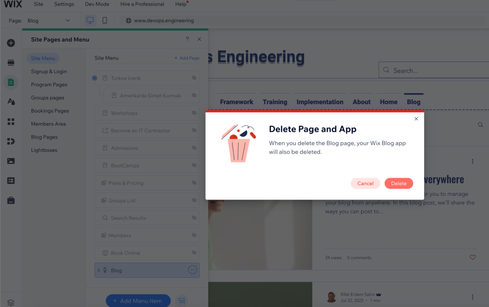The image size is (489, 307).
Task: Toggle visibility of Become an IT Contractor
Action: click(x=194, y=130)
